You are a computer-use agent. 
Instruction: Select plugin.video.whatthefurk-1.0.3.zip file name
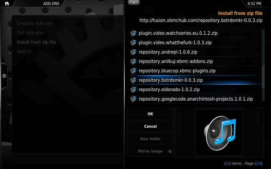coord(175,43)
